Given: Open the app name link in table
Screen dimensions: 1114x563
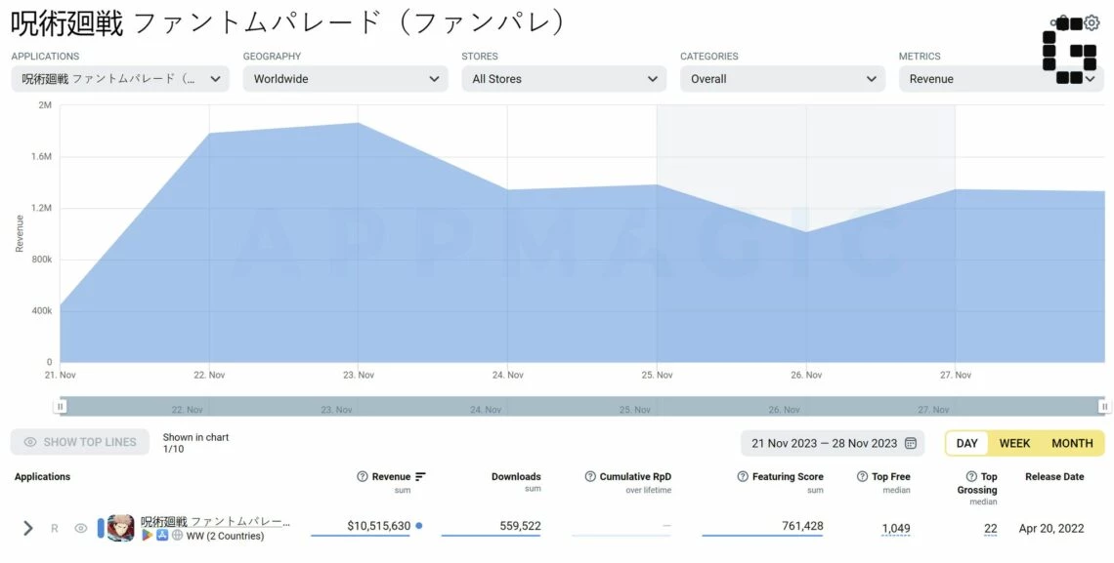Looking at the screenshot, I should (x=215, y=522).
